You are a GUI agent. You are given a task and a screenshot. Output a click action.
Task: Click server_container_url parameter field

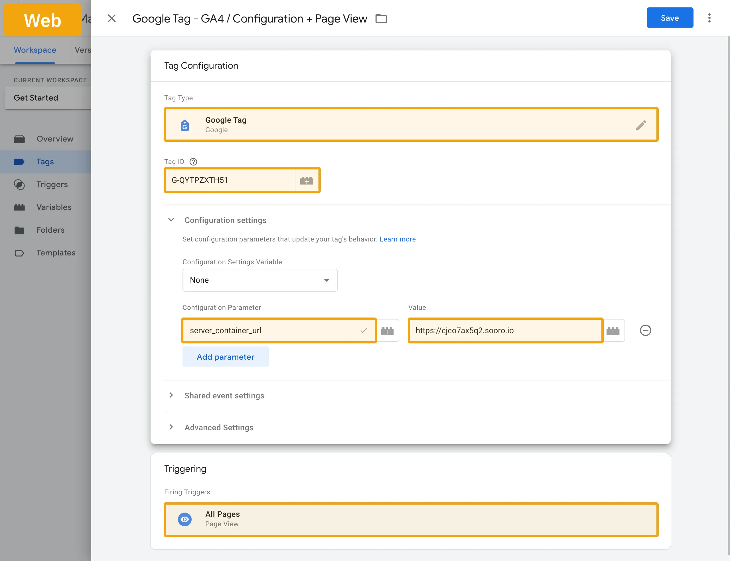(279, 330)
